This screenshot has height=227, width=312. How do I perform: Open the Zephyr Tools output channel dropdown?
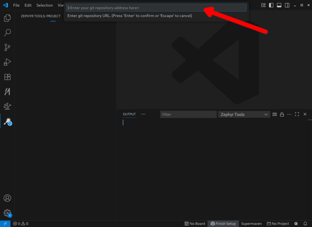(x=244, y=114)
